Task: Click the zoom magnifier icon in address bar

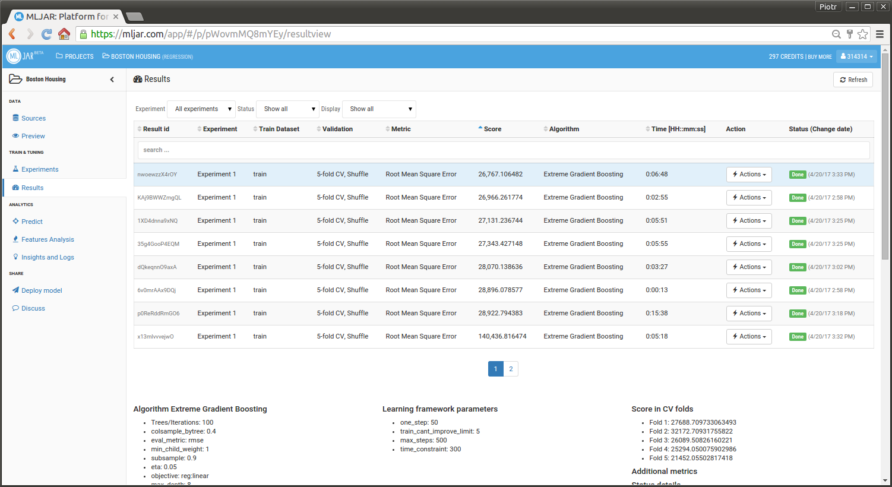Action: (x=836, y=34)
